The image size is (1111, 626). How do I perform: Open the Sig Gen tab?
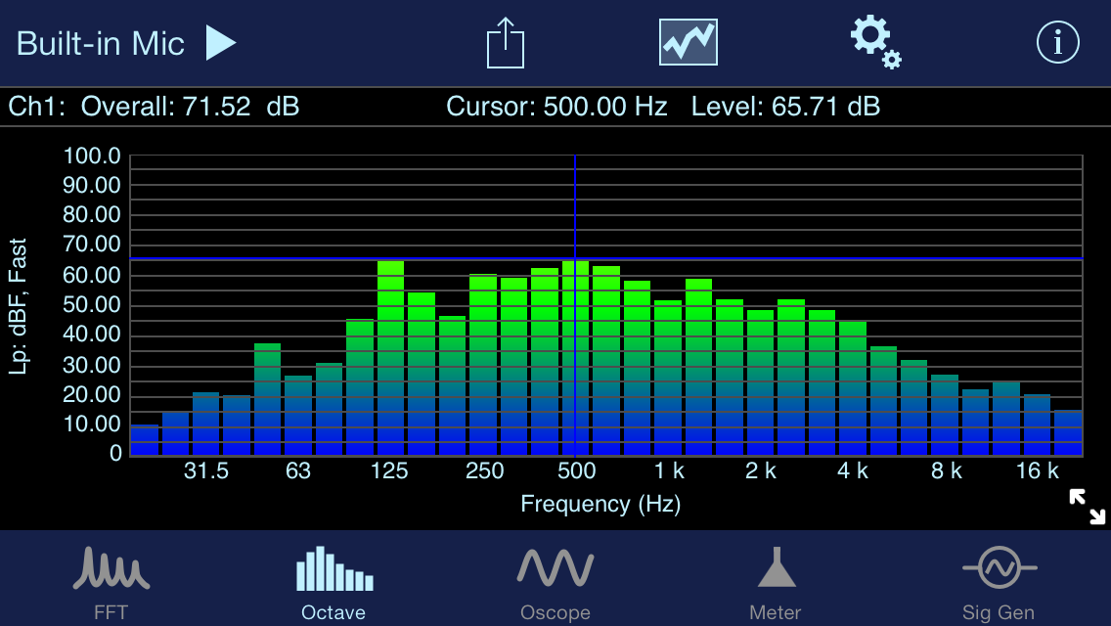click(1000, 584)
